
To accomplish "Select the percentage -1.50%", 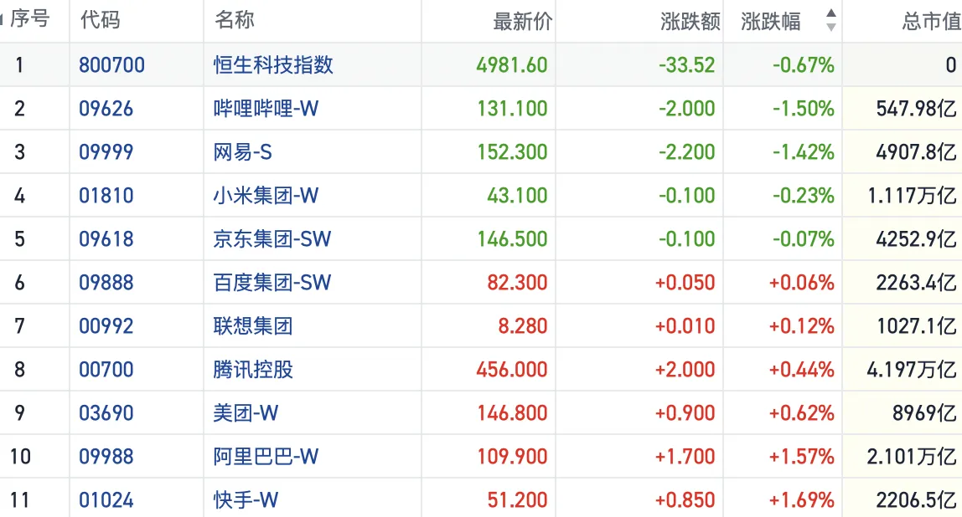I will [804, 109].
